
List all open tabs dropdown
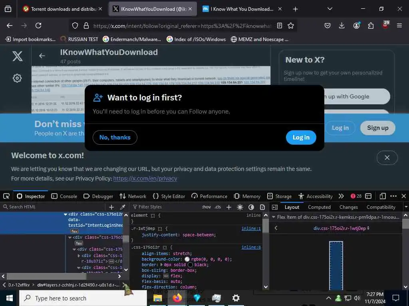pos(330,9)
